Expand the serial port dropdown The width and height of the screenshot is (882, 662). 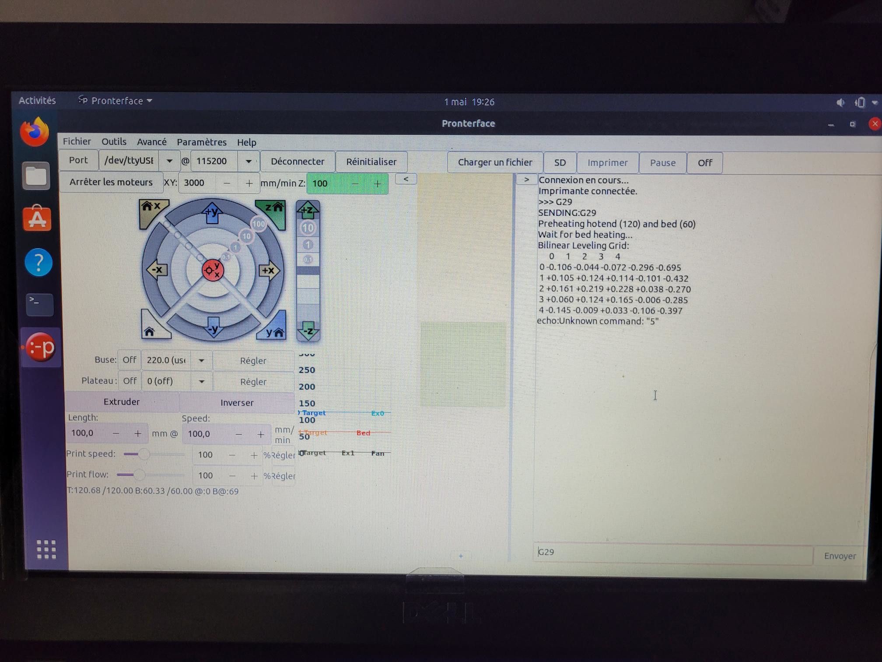[x=169, y=161]
